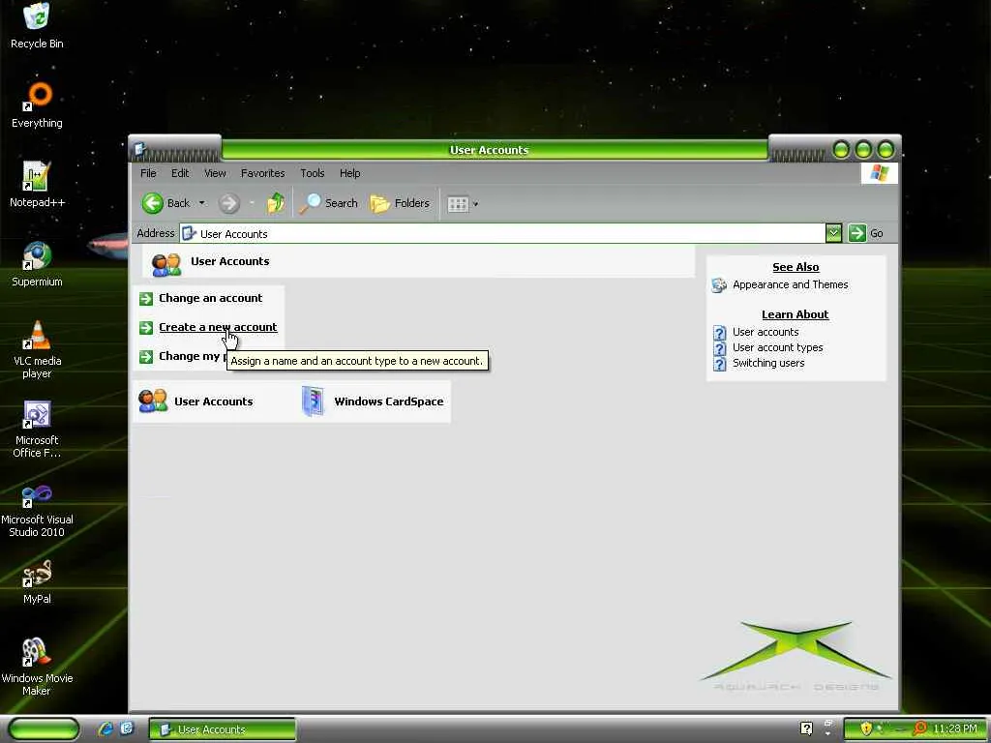Click the green arrow beside Change my picture
The height and width of the screenshot is (743, 991).
coord(146,356)
